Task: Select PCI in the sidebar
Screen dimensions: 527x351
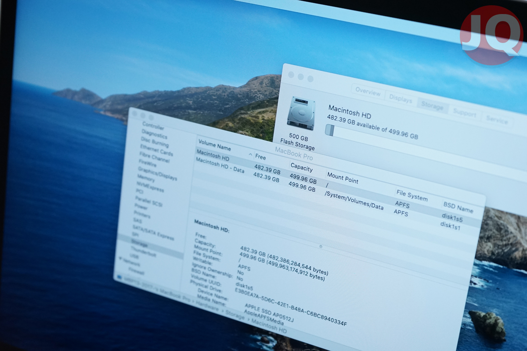Action: click(140, 192)
